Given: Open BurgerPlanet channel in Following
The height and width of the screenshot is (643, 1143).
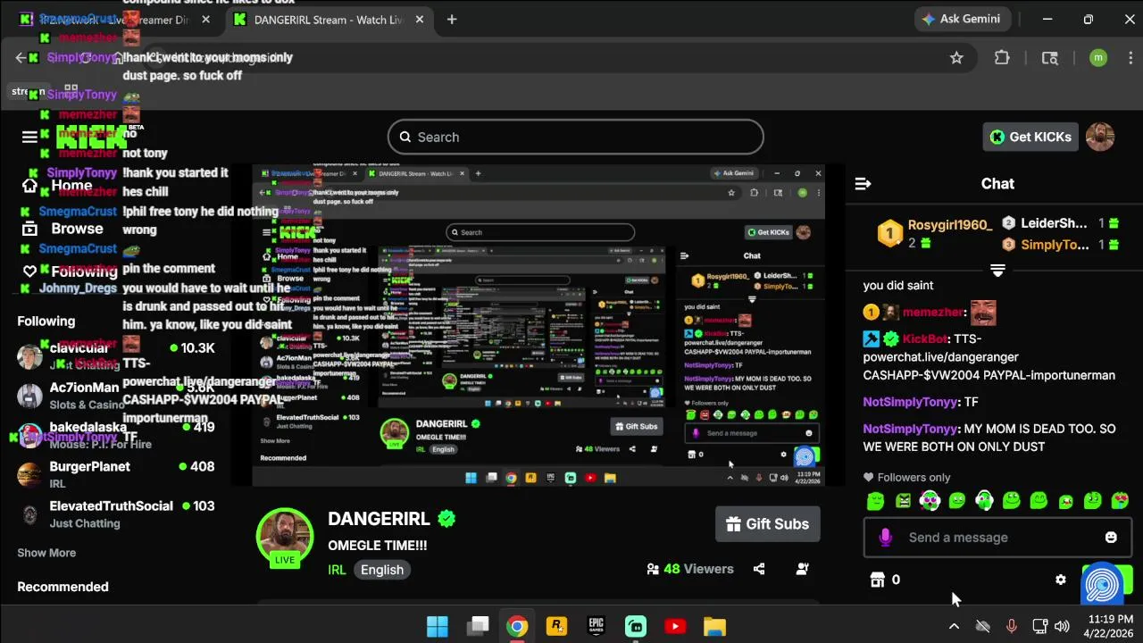Looking at the screenshot, I should pyautogui.click(x=116, y=474).
